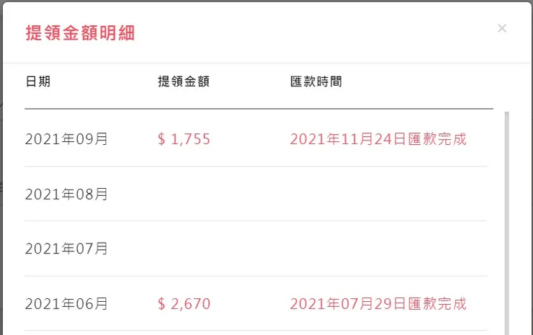
Task: Click empty 提領金額 cell in 2021年07月 row
Action: pyautogui.click(x=184, y=249)
